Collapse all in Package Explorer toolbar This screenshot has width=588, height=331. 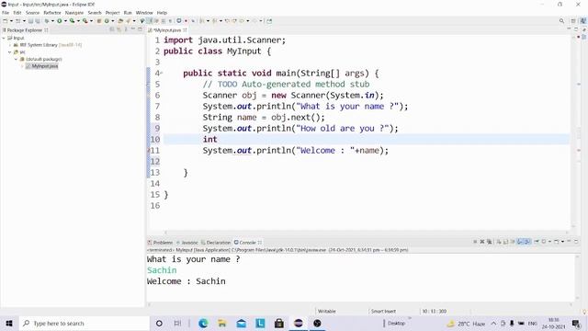[x=112, y=29]
